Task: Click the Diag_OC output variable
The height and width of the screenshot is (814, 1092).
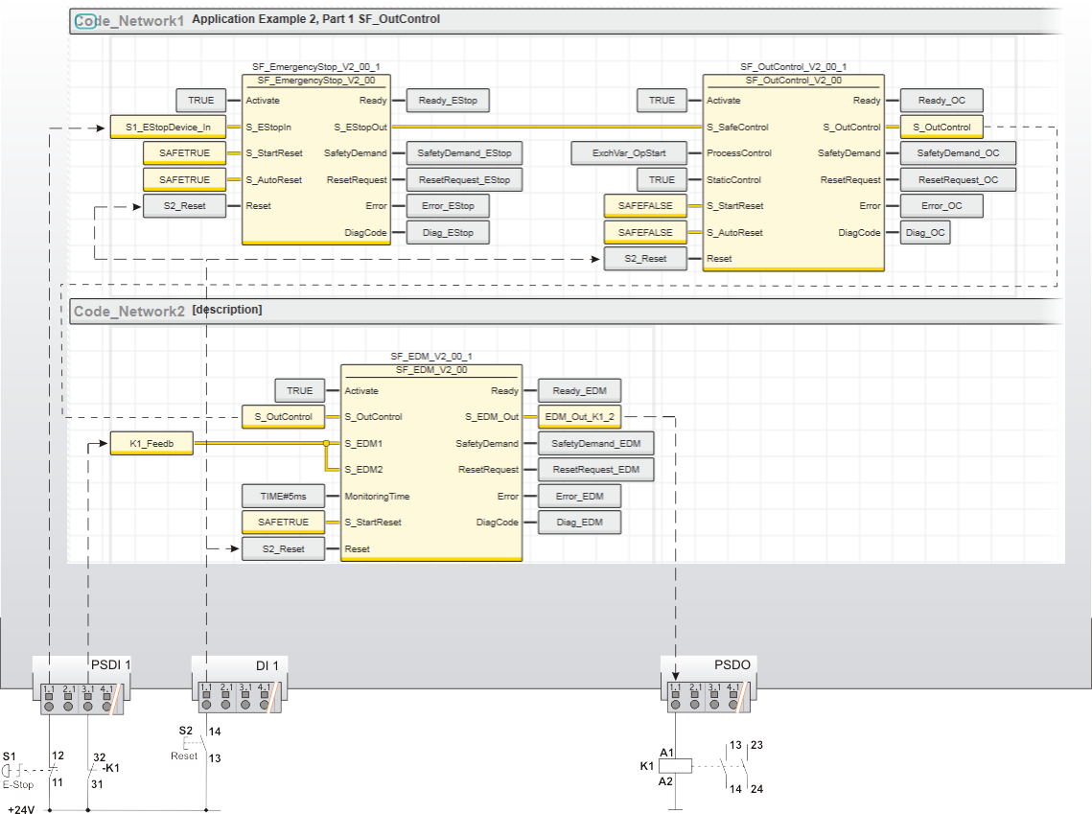Action: [925, 233]
